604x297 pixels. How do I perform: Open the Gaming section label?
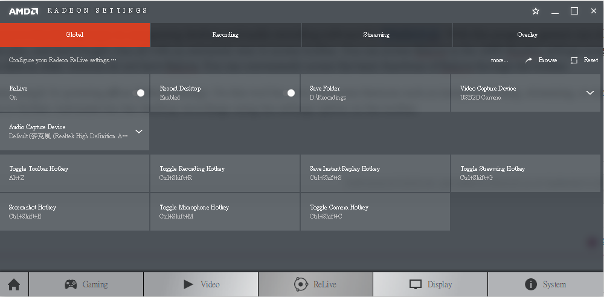[x=95, y=285]
